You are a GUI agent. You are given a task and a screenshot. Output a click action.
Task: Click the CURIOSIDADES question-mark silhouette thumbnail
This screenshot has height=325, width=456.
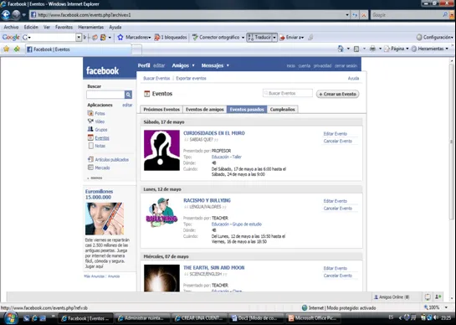pos(161,150)
